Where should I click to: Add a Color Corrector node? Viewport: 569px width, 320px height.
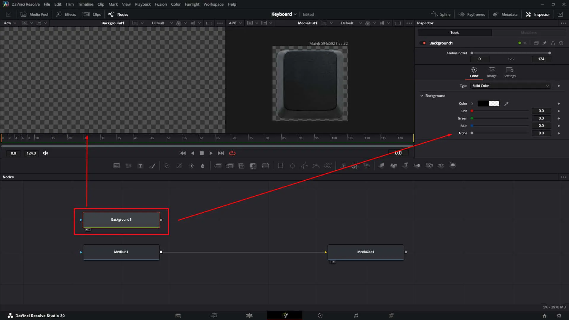point(167,166)
